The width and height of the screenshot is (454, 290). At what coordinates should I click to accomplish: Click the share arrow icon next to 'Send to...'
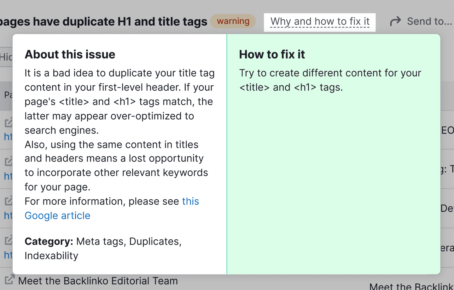tap(395, 21)
